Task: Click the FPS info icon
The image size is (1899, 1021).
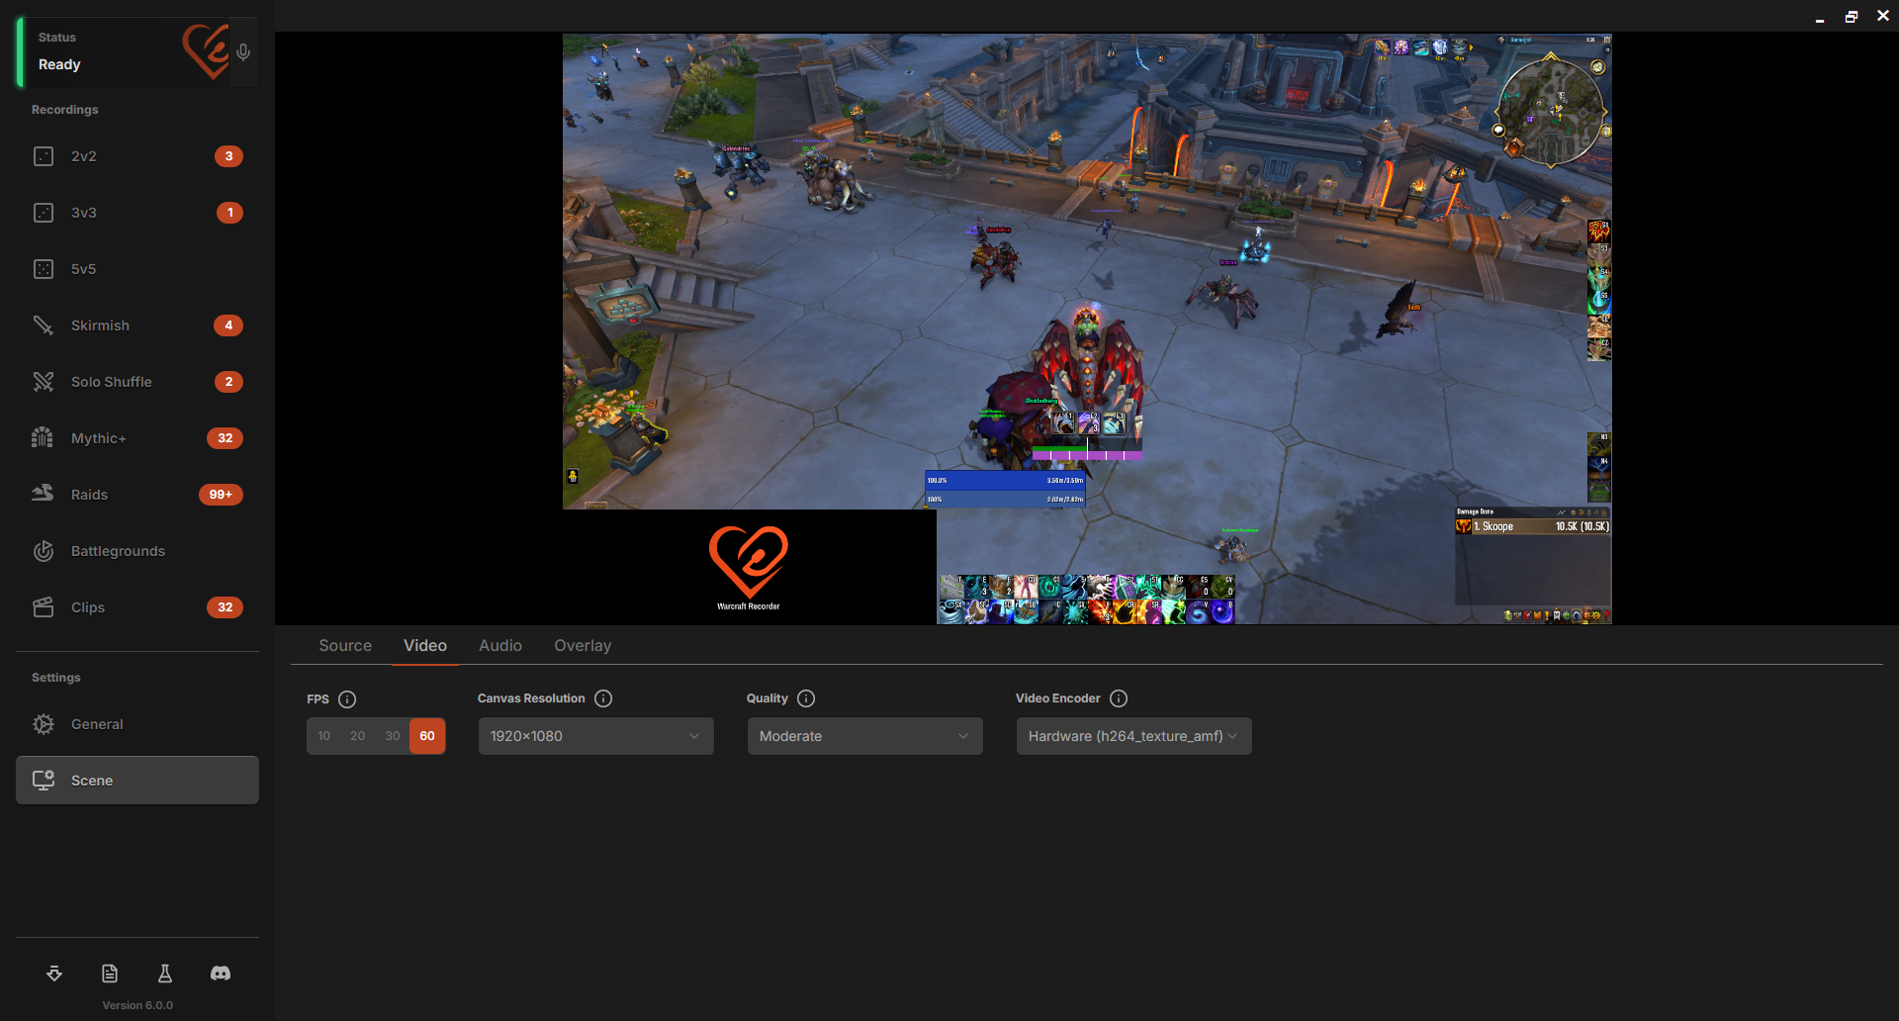Action: click(347, 699)
